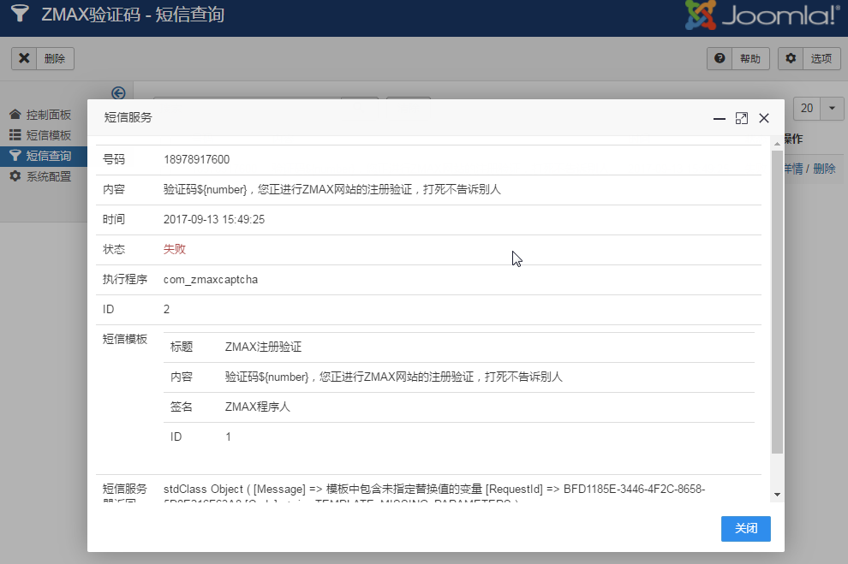Click the scrollbar up arrow in dialog
848x564 pixels.
pos(777,144)
